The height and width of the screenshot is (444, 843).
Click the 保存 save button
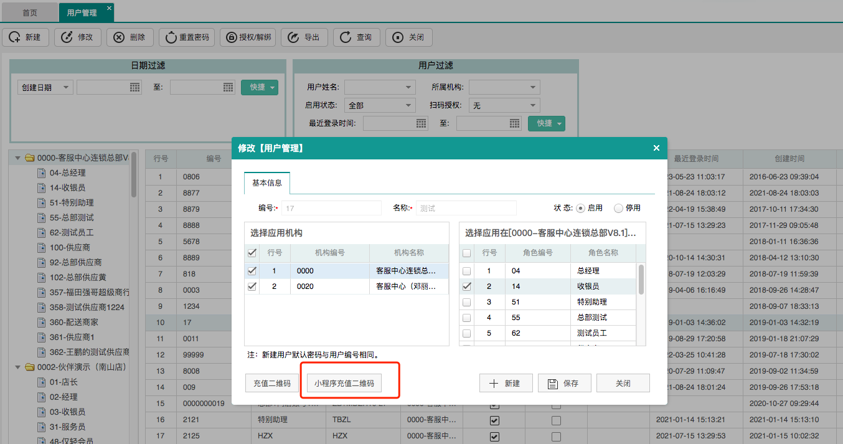coord(563,384)
